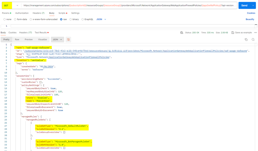Click Save as example text
258x151 pixels.
tap(243, 33)
